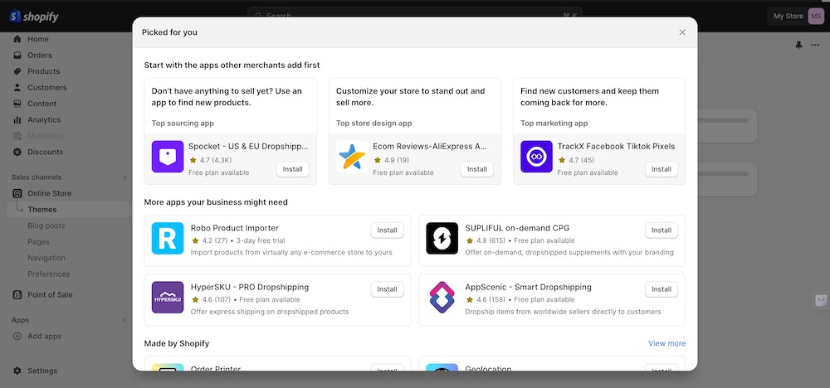Open Navigation under Online Store
Viewport: 830px width, 388px height.
pos(46,258)
